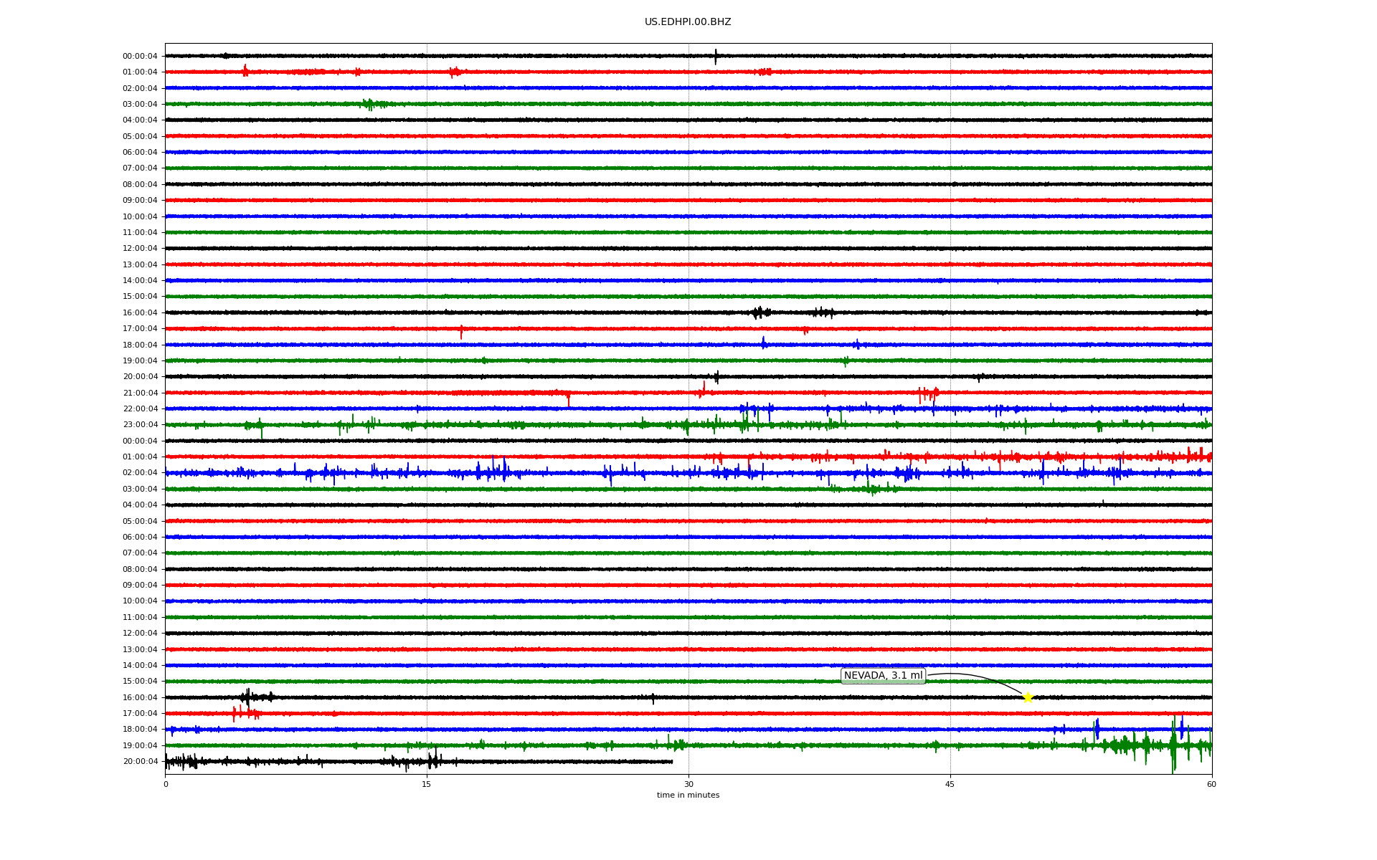Click the black spike near 30 minutes on top trace
Image resolution: width=1377 pixels, height=860 pixels.
click(715, 56)
